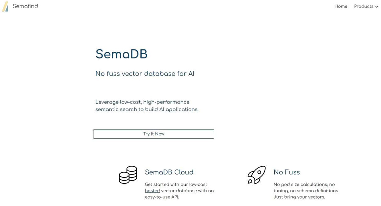Click tuning, no schema definitions text line
Viewport: 381px width, 206px height.
point(306,191)
